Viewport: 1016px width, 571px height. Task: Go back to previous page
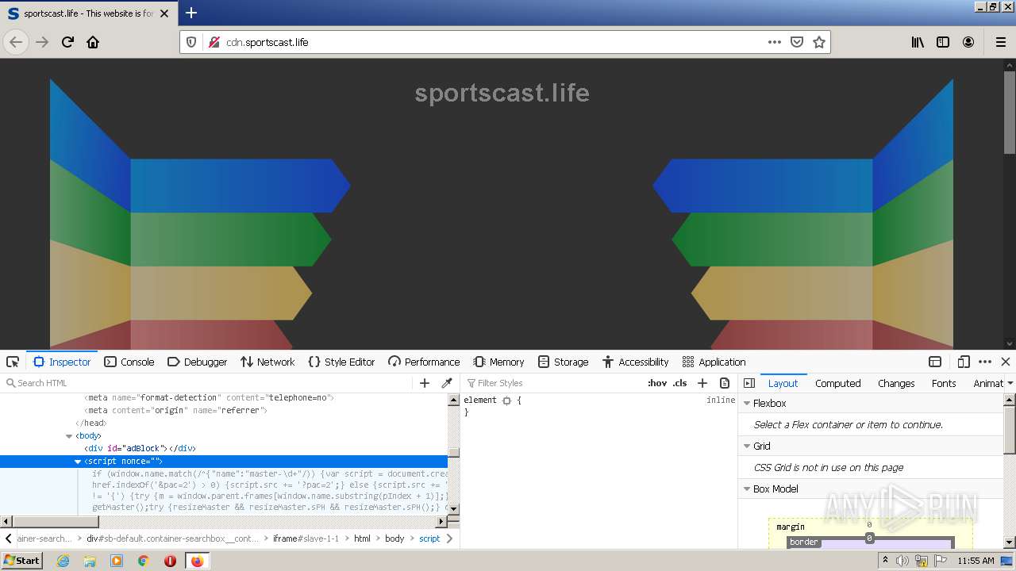pos(16,42)
